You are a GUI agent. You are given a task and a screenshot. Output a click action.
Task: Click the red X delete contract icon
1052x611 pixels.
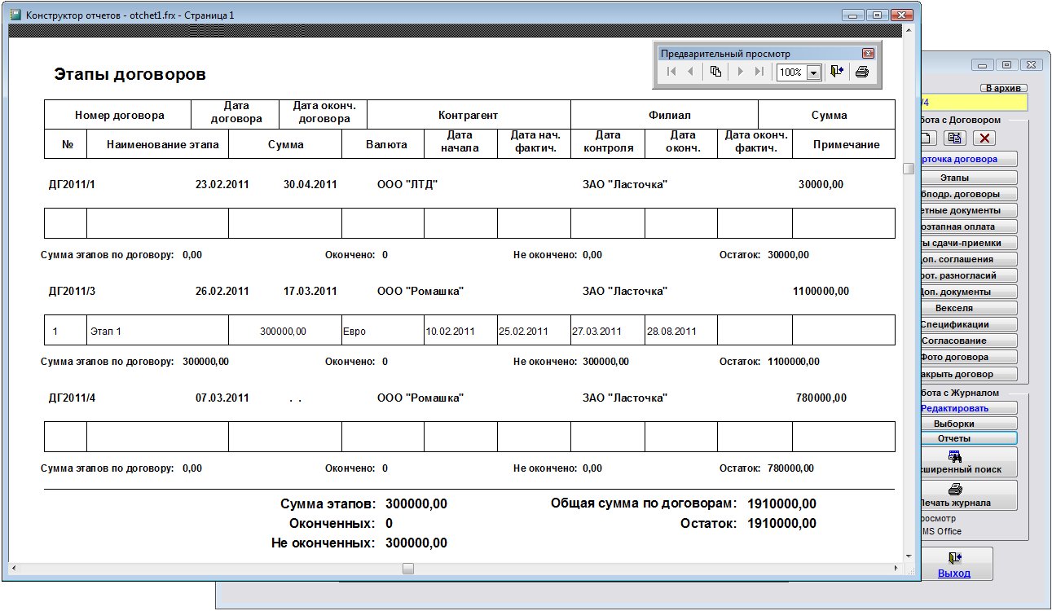click(985, 138)
